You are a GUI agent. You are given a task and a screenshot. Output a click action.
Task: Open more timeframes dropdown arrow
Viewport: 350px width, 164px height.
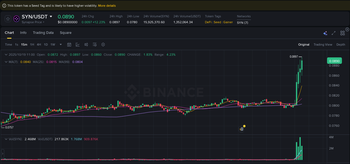click(60, 44)
